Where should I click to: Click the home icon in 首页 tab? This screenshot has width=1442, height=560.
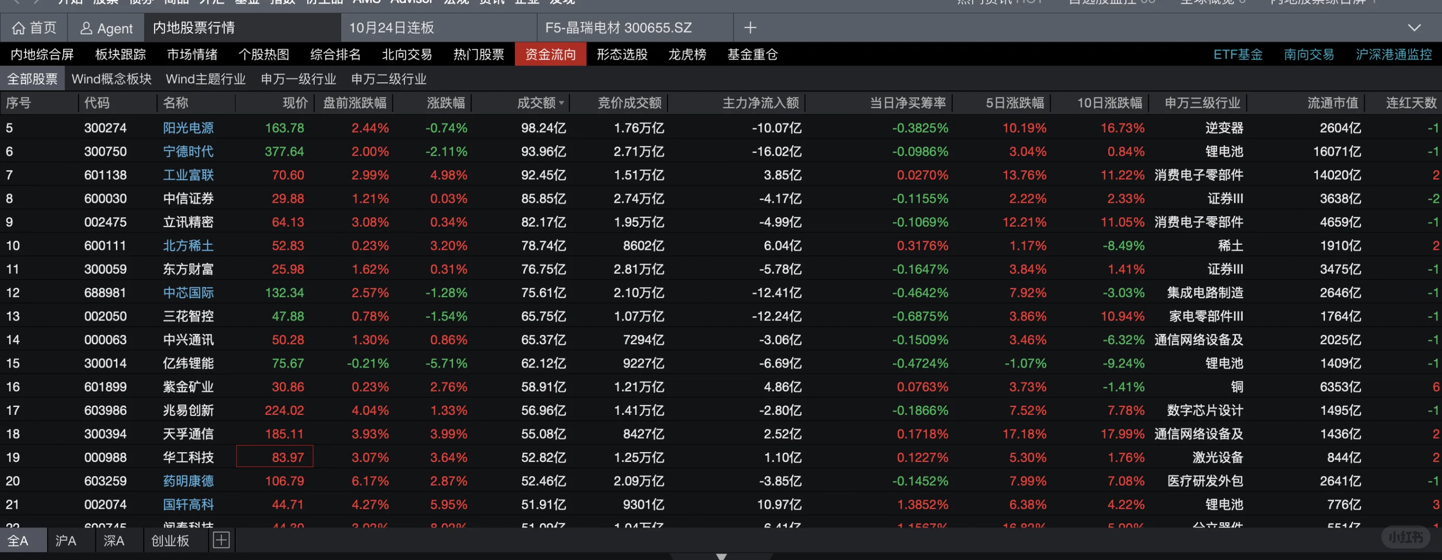pyautogui.click(x=19, y=28)
